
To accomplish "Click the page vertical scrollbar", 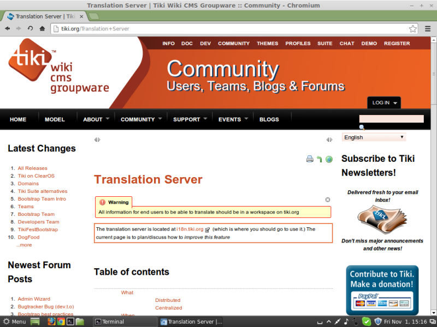I will 434,73.
